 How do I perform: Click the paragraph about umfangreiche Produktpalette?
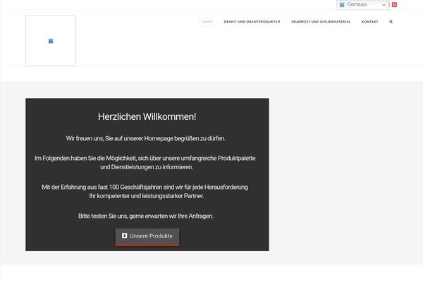(145, 162)
